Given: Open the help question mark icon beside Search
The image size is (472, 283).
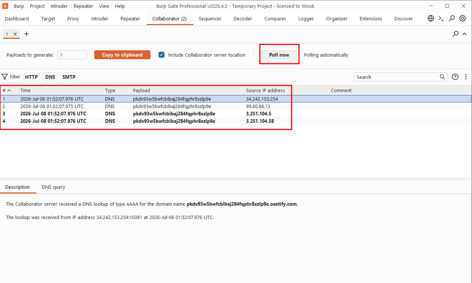Looking at the screenshot, I should (455, 77).
